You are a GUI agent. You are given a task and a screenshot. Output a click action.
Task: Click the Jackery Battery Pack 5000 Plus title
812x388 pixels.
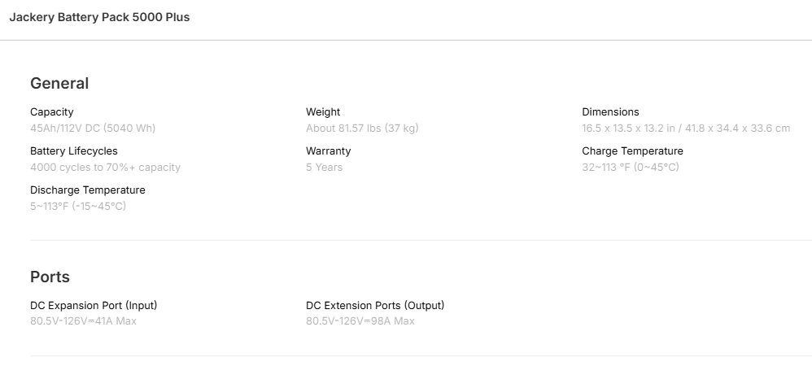pos(99,17)
